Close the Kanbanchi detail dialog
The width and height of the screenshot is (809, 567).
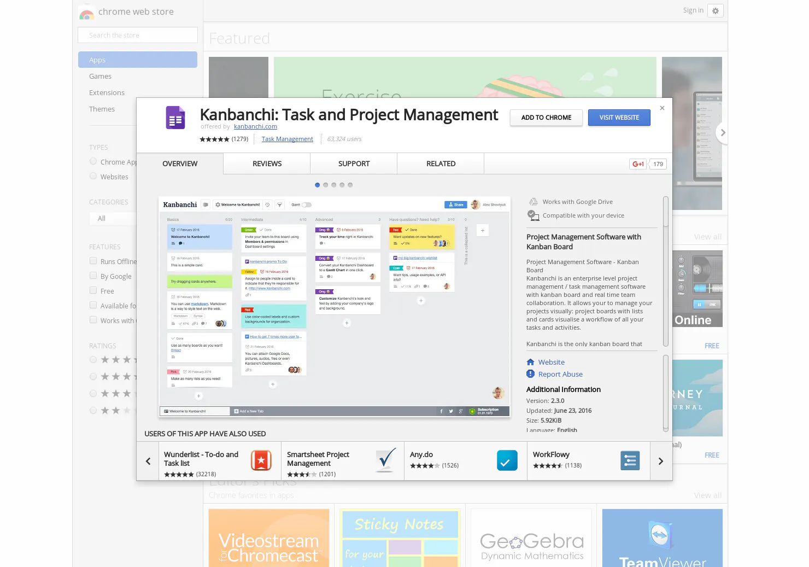[x=662, y=108]
